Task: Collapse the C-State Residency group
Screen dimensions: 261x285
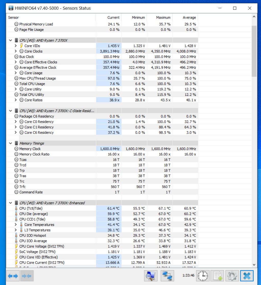Action: 10,111
